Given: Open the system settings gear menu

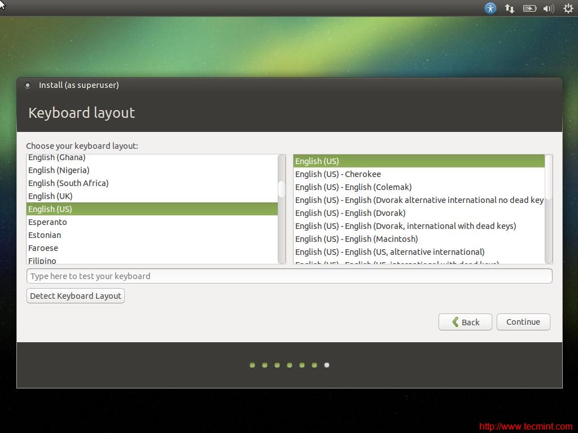Looking at the screenshot, I should point(568,8).
